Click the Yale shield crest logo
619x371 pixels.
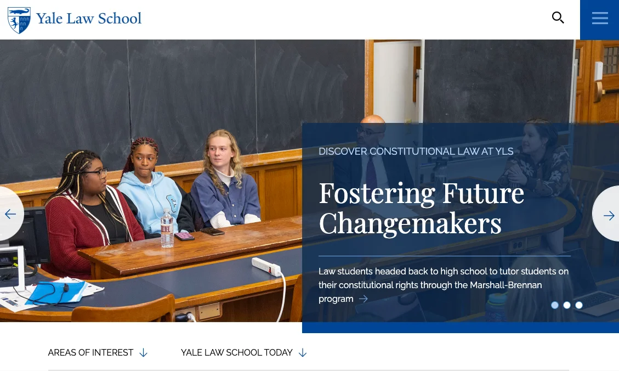19,20
